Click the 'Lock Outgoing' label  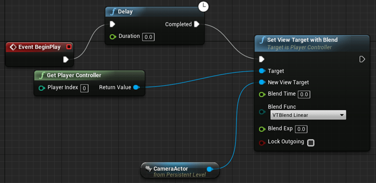[286, 141]
